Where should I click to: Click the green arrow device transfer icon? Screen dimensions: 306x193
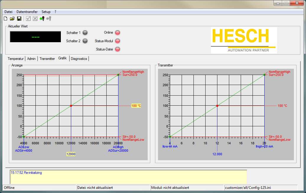(x=42, y=19)
